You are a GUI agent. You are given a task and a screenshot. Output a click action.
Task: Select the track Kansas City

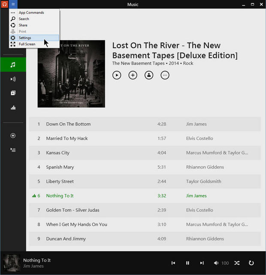[58, 153]
